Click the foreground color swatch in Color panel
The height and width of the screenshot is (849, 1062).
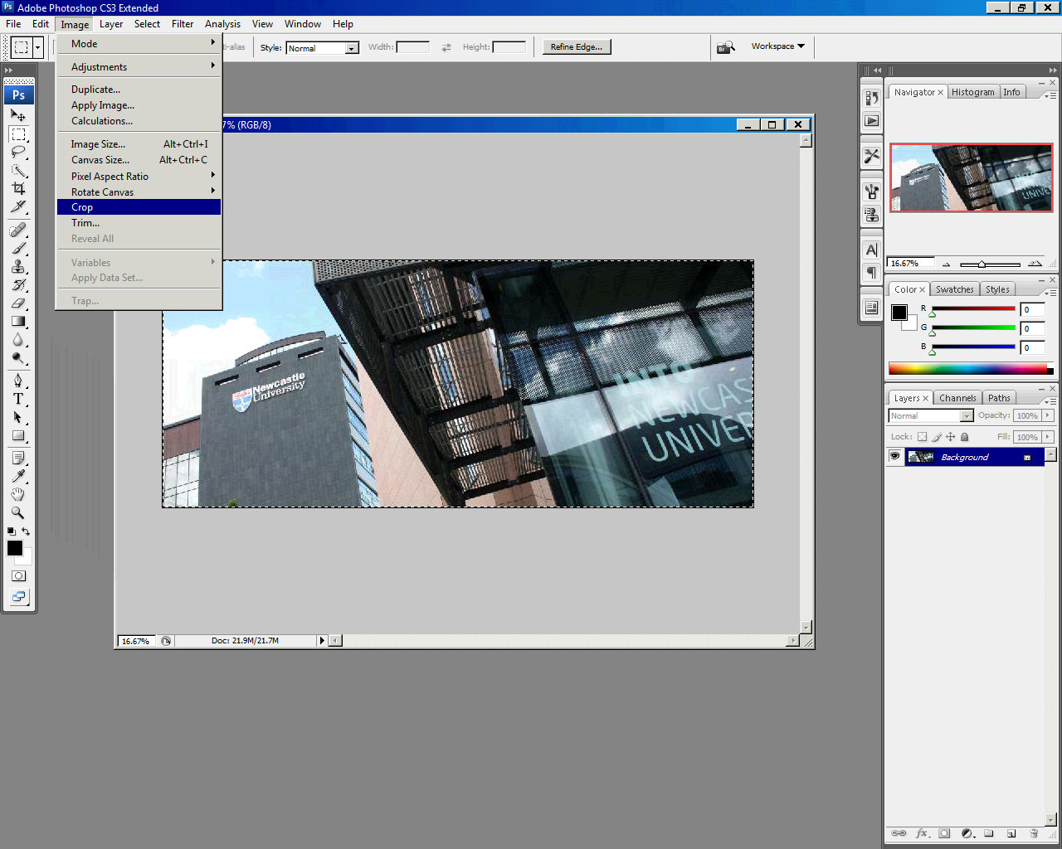tap(899, 313)
